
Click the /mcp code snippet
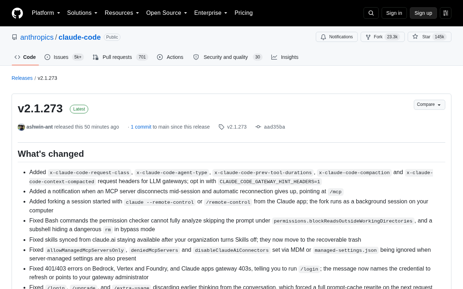tap(336, 192)
